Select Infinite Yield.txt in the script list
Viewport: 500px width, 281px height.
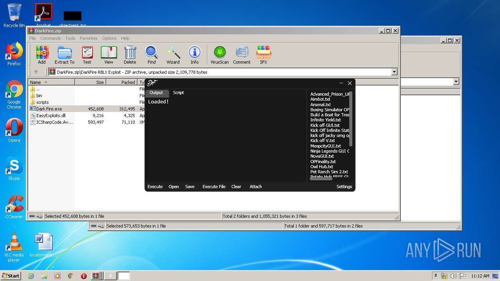click(x=325, y=120)
